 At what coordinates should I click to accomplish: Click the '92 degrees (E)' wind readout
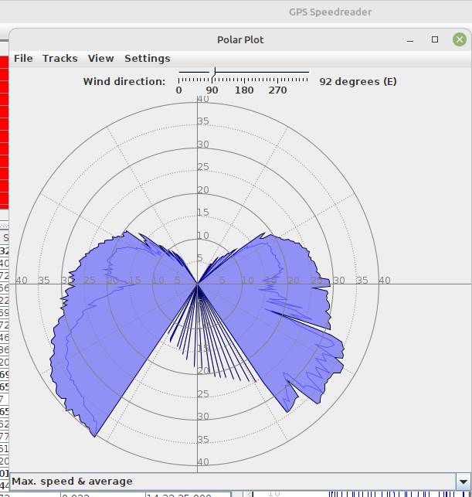click(358, 81)
